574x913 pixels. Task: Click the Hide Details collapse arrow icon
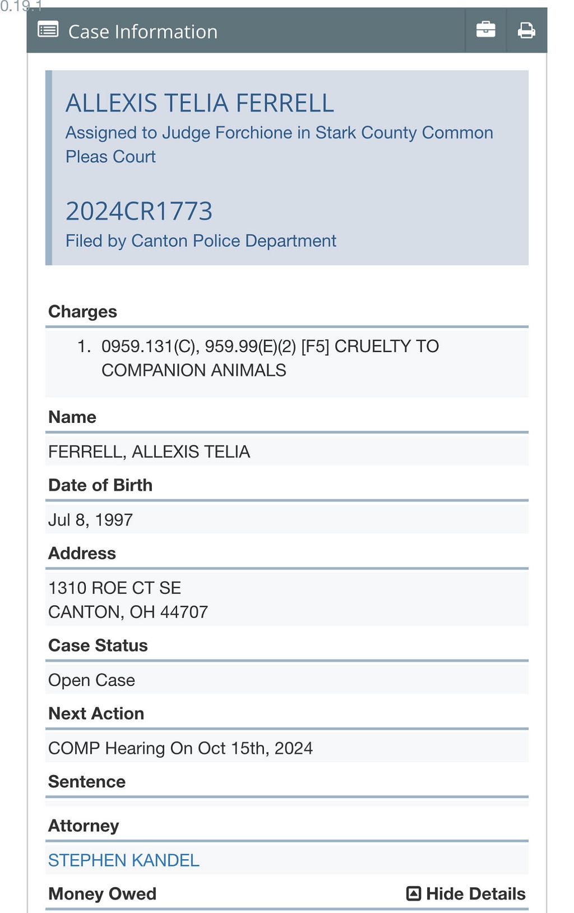[x=414, y=893]
